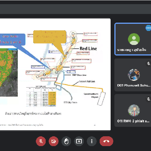Open the three-dot more options menu

[92, 141]
